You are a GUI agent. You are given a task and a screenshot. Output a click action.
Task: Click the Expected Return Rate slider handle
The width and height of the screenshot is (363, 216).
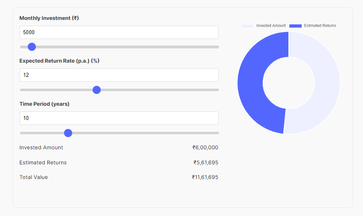point(97,90)
